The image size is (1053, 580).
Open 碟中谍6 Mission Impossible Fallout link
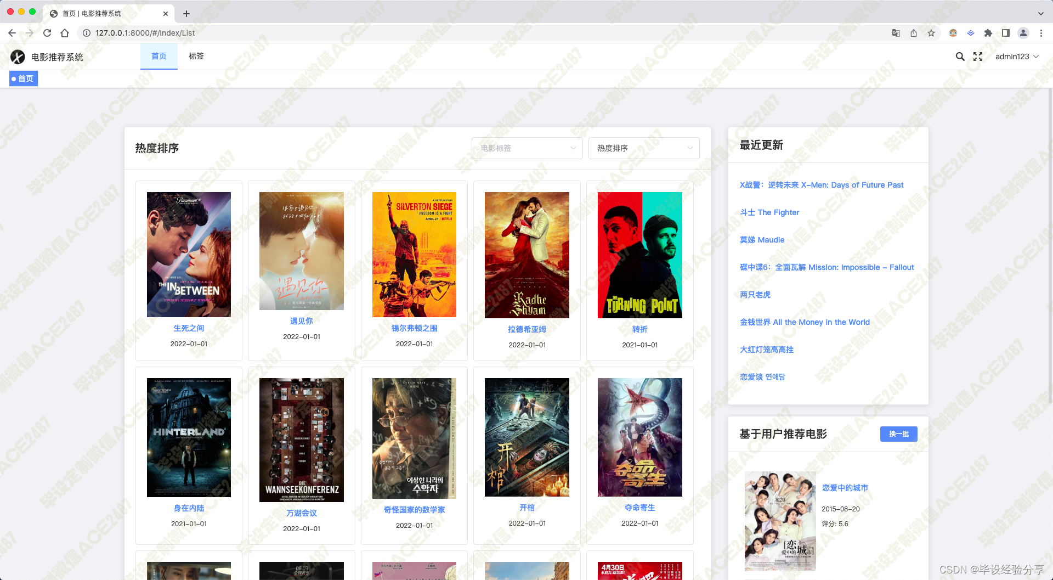[x=826, y=267]
